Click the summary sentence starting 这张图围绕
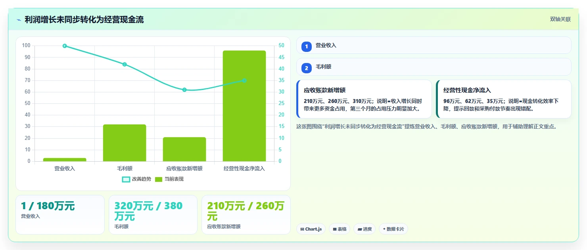The height and width of the screenshot is (250, 587). (x=427, y=127)
